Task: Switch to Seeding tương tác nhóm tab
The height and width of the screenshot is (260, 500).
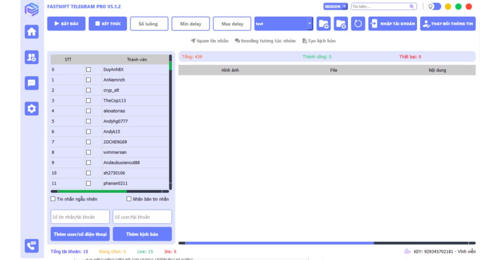Action: click(x=265, y=41)
